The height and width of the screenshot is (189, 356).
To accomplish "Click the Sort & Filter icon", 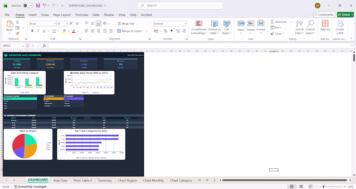I will (x=299, y=23).
